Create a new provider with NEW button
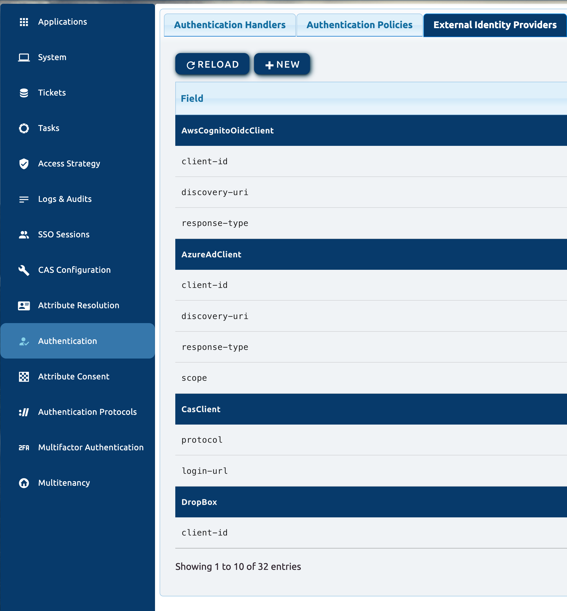This screenshot has width=567, height=611. tap(282, 64)
